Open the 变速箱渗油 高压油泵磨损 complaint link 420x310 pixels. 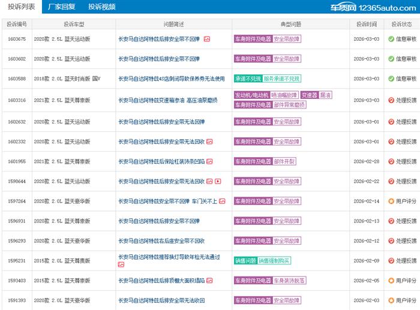tap(167, 100)
